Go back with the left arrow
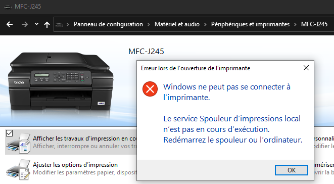Image resolution: width=334 pixels, height=184 pixels. pyautogui.click(x=10, y=24)
